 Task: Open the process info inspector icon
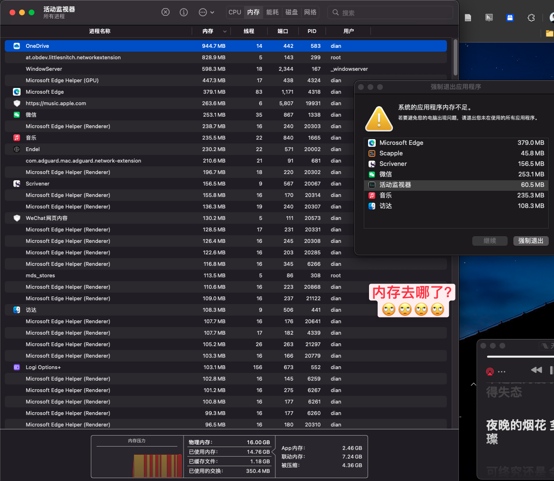(x=184, y=12)
